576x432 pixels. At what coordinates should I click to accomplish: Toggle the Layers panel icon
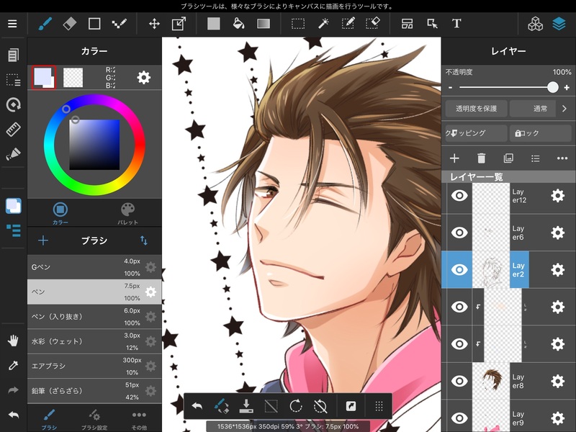click(x=559, y=24)
